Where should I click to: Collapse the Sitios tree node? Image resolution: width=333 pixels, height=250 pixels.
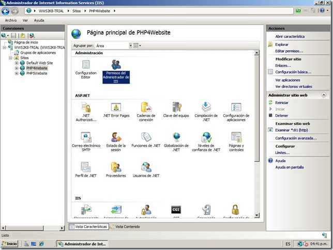pyautogui.click(x=10, y=58)
